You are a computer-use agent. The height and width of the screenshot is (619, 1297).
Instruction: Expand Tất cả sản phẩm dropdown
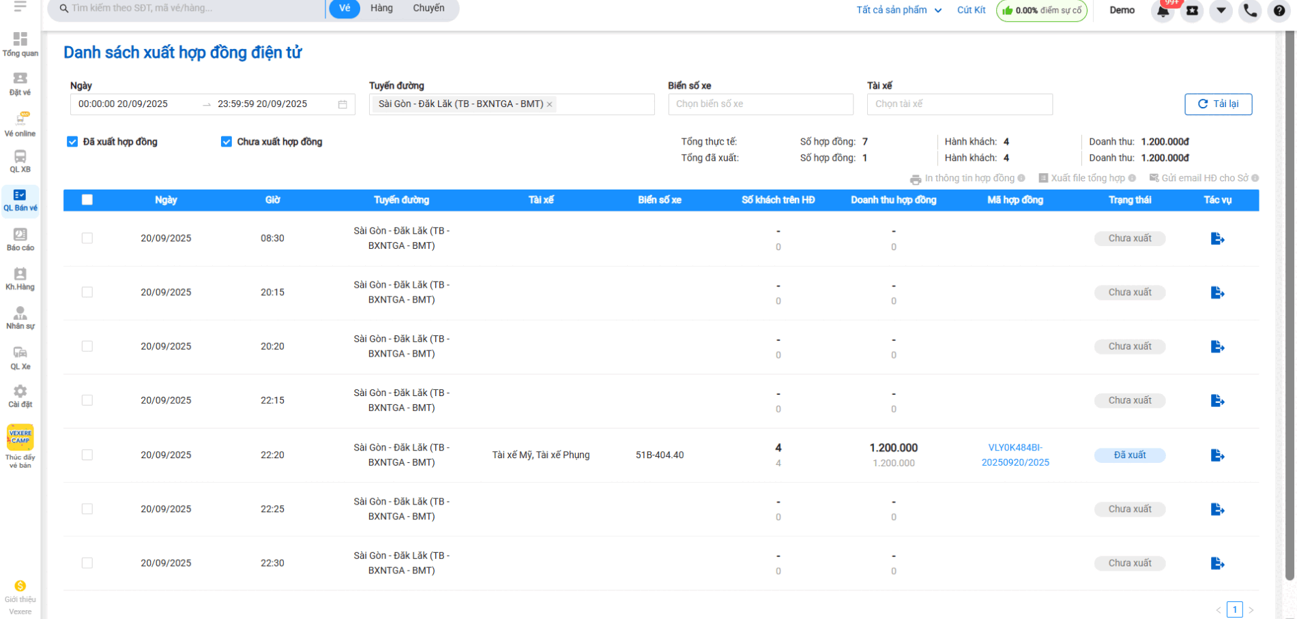(x=899, y=10)
